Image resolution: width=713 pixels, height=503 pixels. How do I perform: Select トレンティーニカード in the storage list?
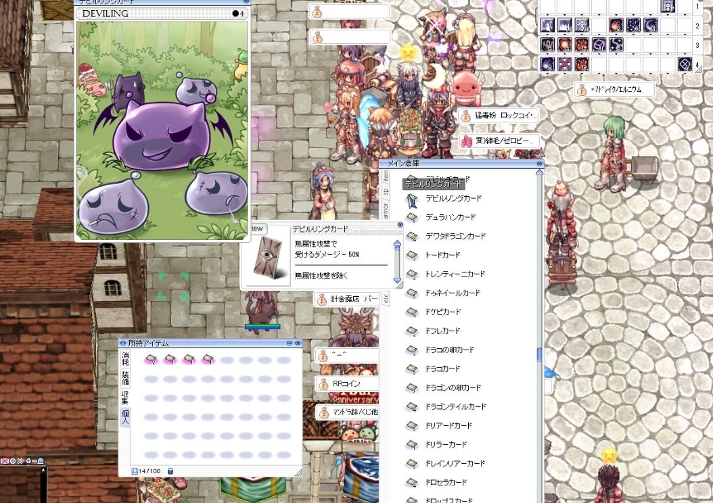point(455,274)
